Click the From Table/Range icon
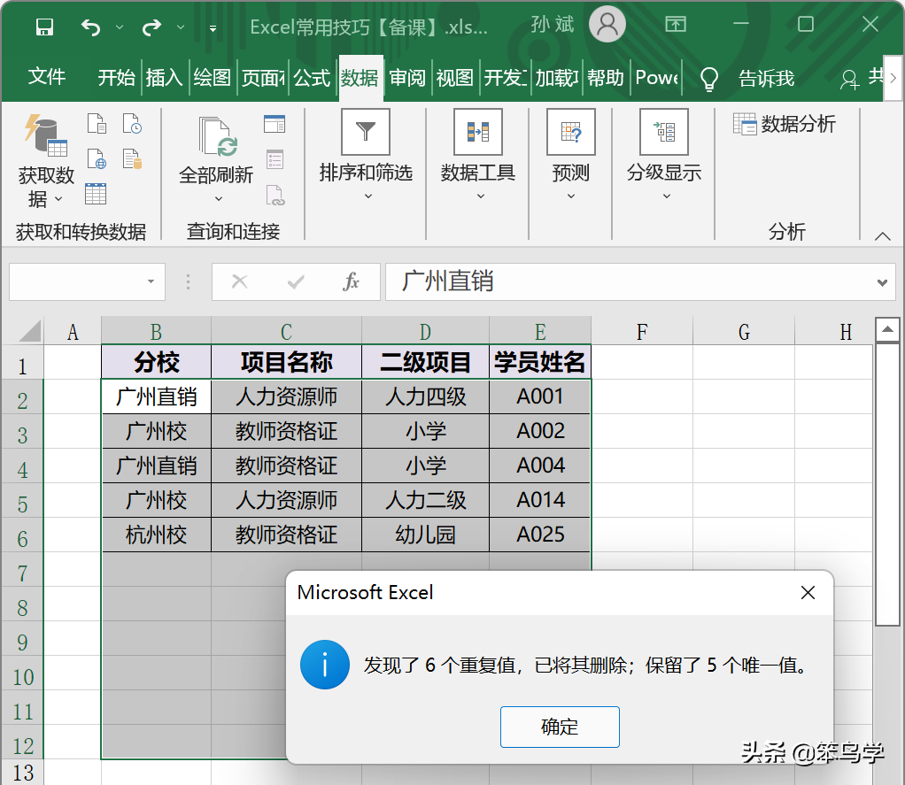Viewport: 905px width, 785px height. pos(96,194)
